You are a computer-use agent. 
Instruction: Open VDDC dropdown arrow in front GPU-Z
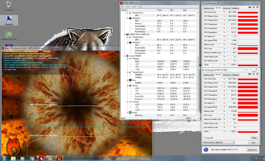(224, 132)
